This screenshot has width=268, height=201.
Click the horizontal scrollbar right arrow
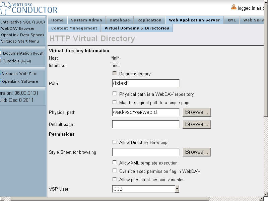coord(262,199)
